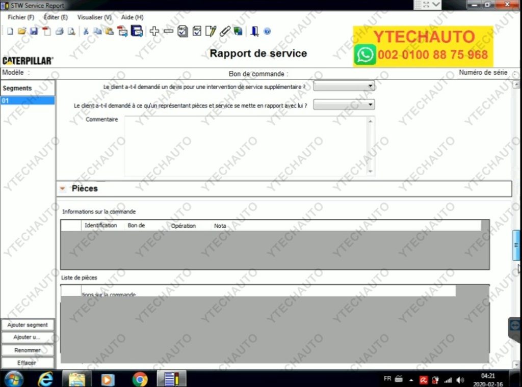This screenshot has height=387, width=522.
Task: Click the Informations sur la commande label
Action: 99,211
